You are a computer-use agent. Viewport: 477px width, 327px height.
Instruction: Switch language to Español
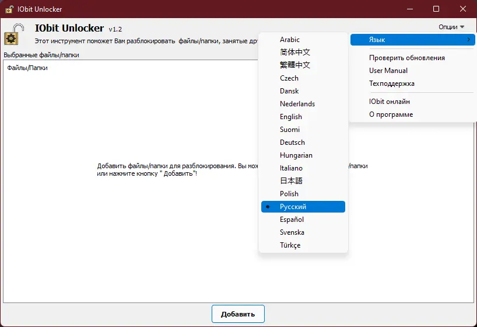(x=303, y=220)
